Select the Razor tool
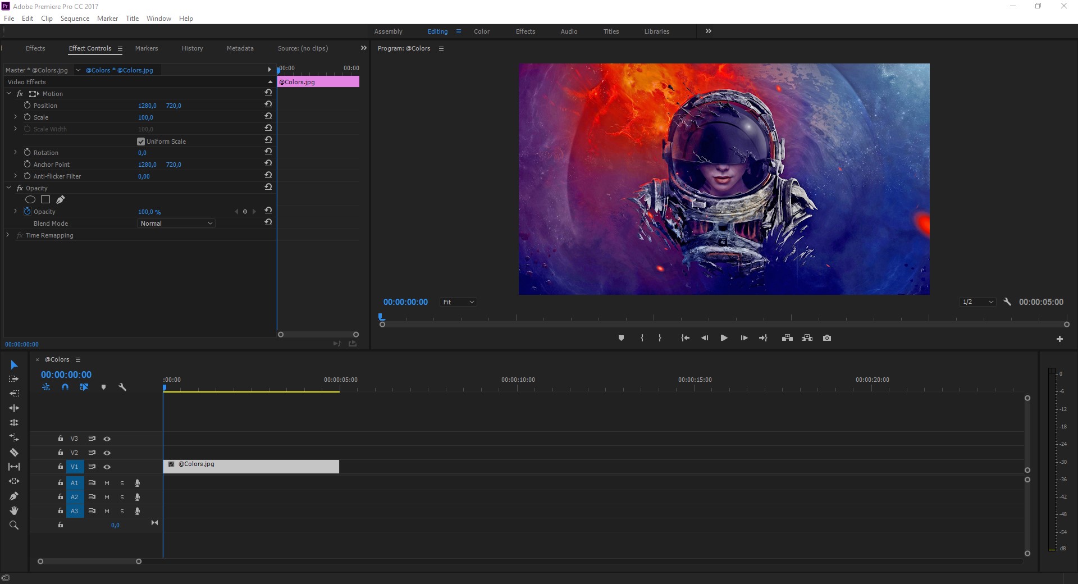This screenshot has width=1078, height=584. pos(14,453)
